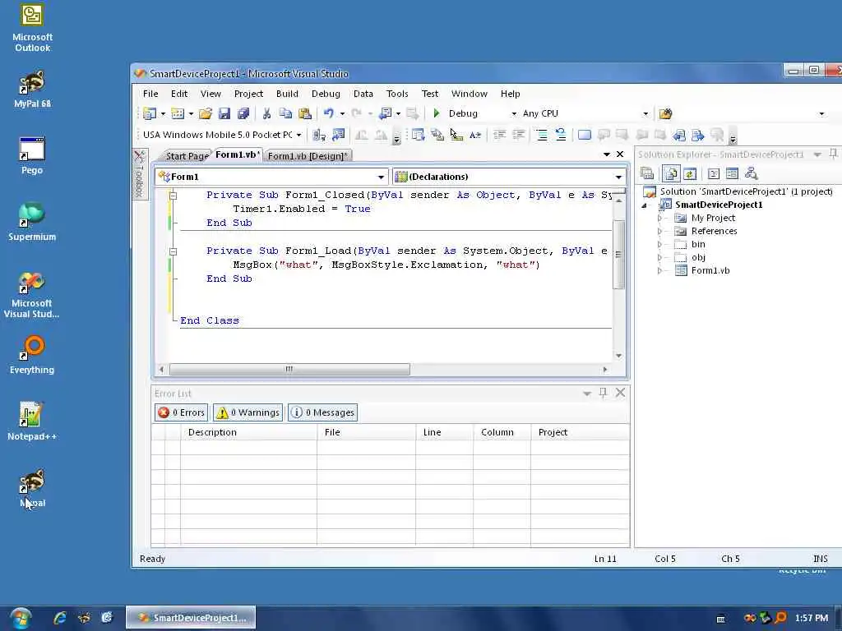
Task: Click the Navigate Backward toolbar icon
Action: click(x=385, y=113)
